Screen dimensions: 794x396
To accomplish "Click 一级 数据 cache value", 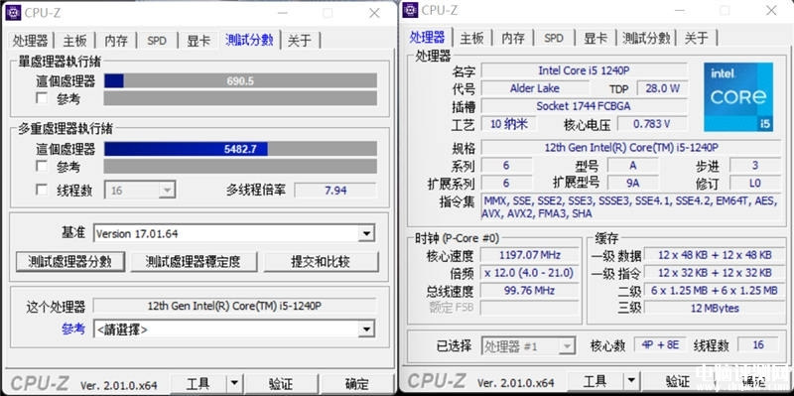I will coord(715,255).
